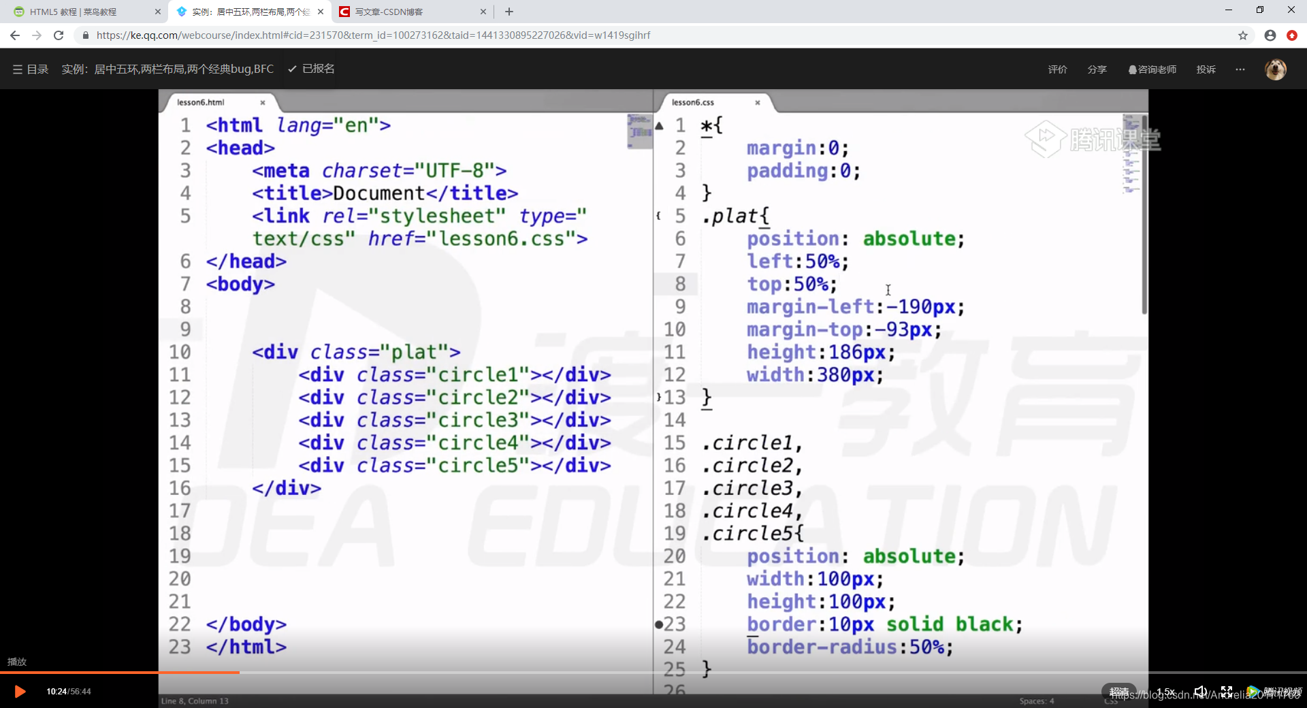The height and width of the screenshot is (708, 1307).
Task: Open the 分享 share option
Action: click(1097, 69)
